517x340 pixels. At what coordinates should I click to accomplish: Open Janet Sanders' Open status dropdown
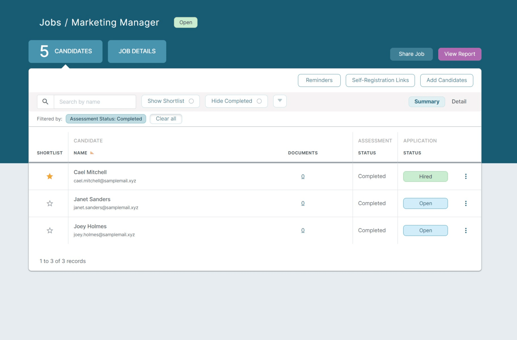coord(425,203)
